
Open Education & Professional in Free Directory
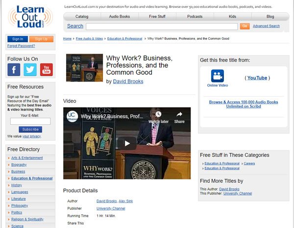(32, 178)
